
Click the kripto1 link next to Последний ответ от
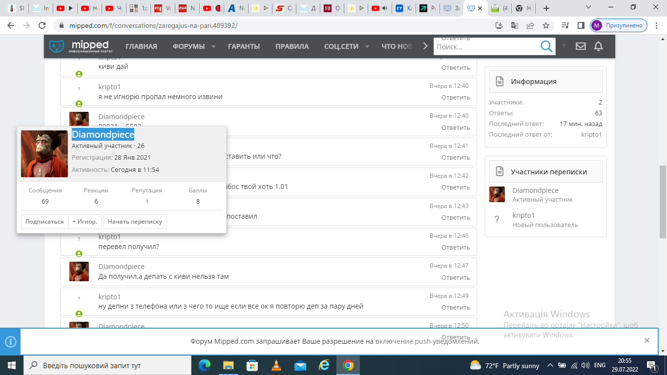coord(591,134)
